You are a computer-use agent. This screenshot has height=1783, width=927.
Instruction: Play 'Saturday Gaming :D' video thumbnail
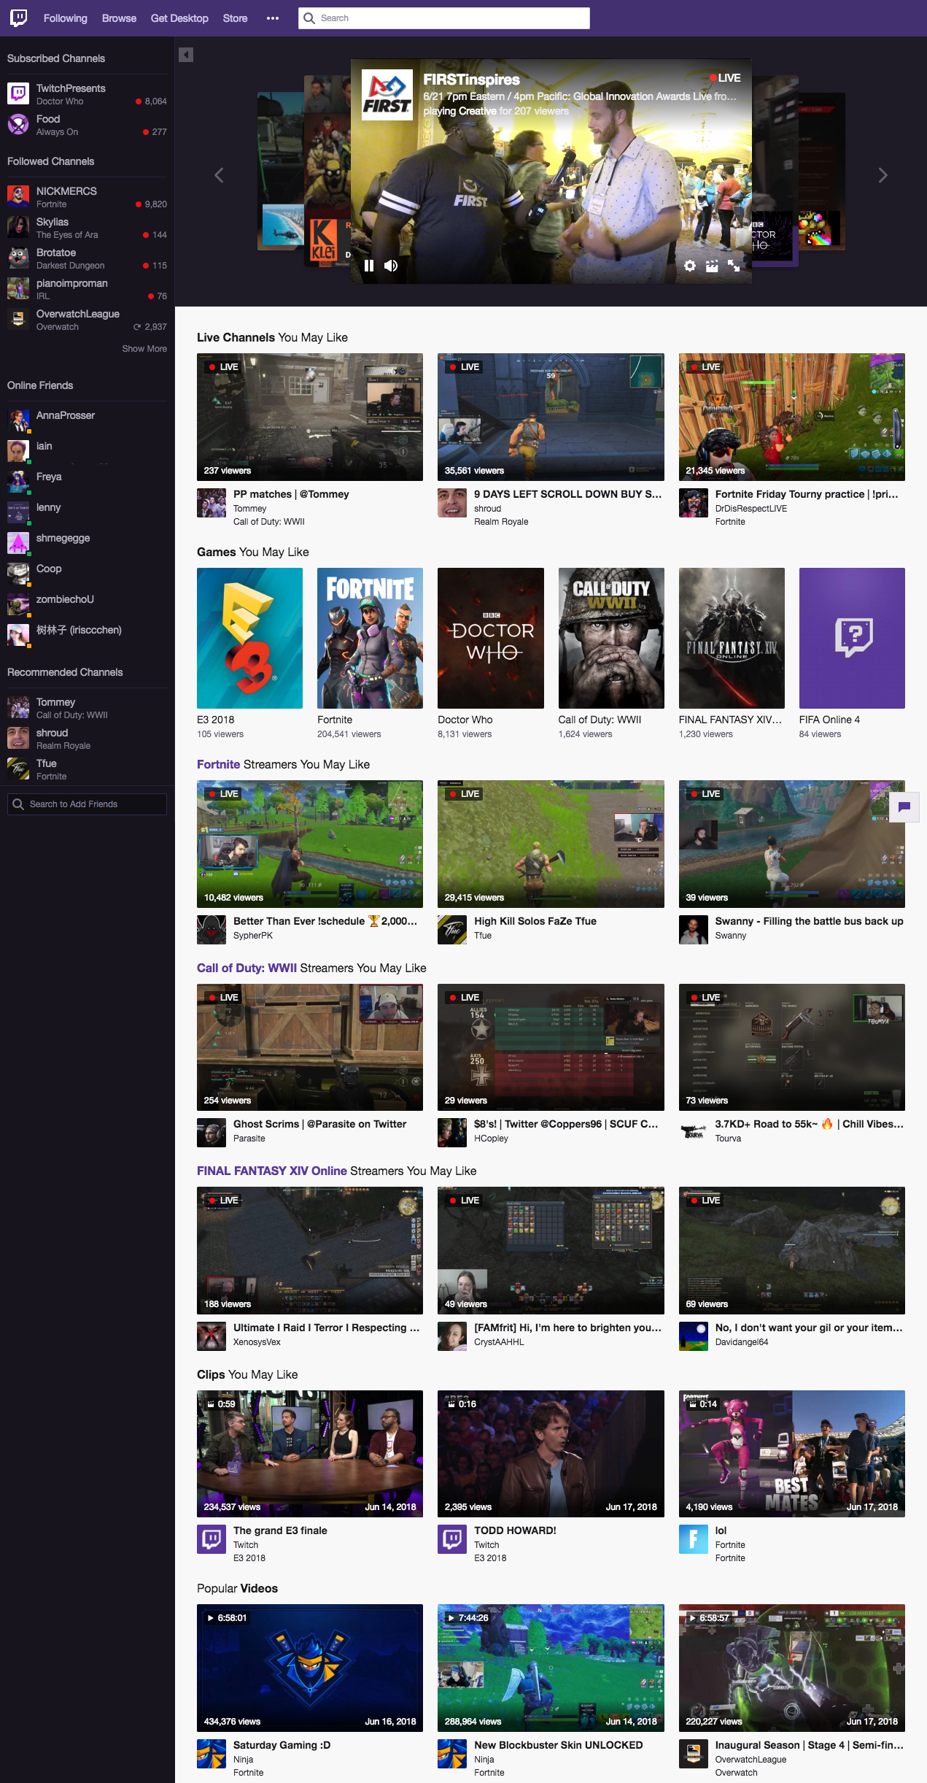(x=310, y=1668)
